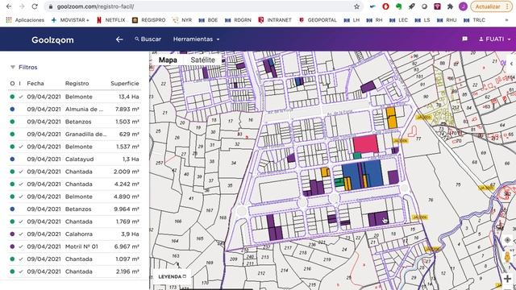Select the Chantada 2.009 m² row
This screenshot has width=516, height=290.
tap(75, 172)
